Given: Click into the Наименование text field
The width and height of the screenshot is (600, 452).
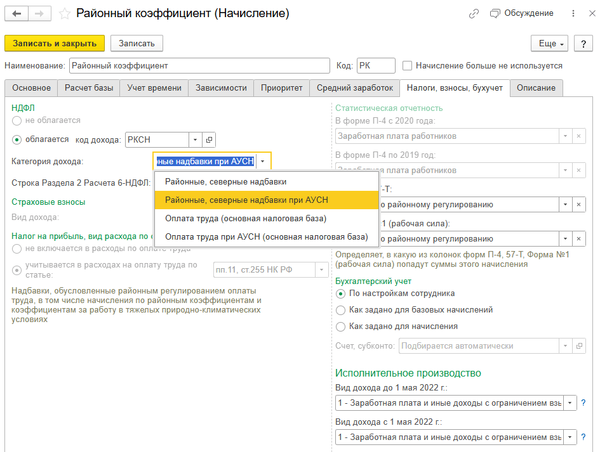Looking at the screenshot, I should pos(199,65).
